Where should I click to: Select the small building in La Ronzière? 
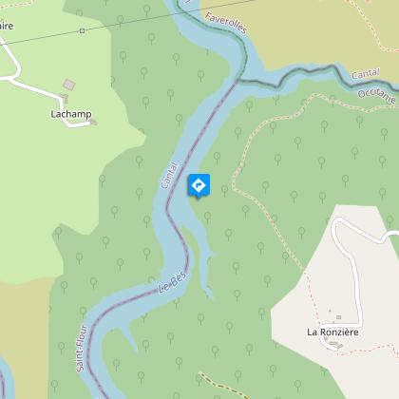click(338, 317)
